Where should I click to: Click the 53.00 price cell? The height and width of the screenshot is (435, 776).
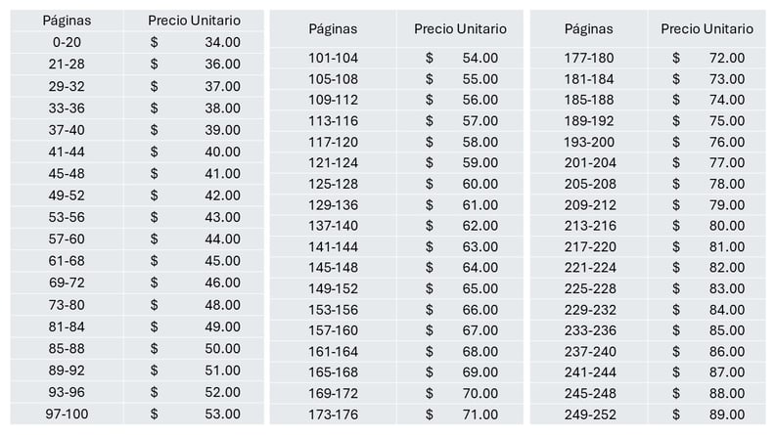[194, 413]
